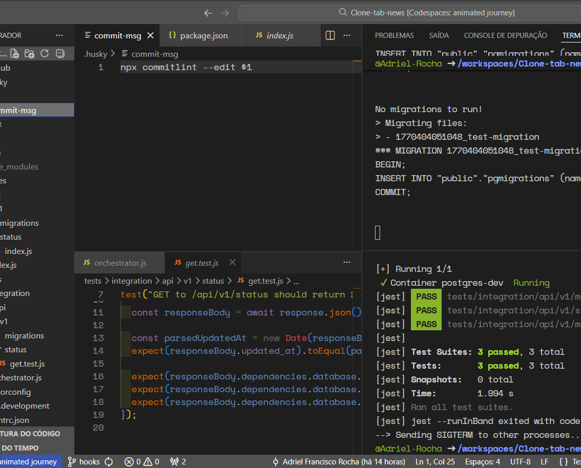This screenshot has height=468, width=581.
Task: Expand the migrations folder in tests tree
Action: tap(24, 336)
